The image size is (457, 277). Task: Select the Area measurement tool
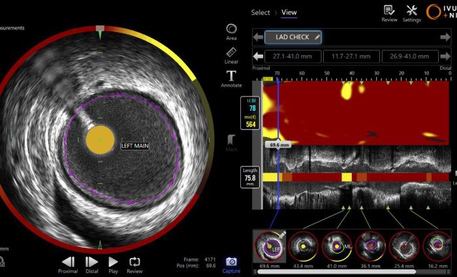(231, 30)
